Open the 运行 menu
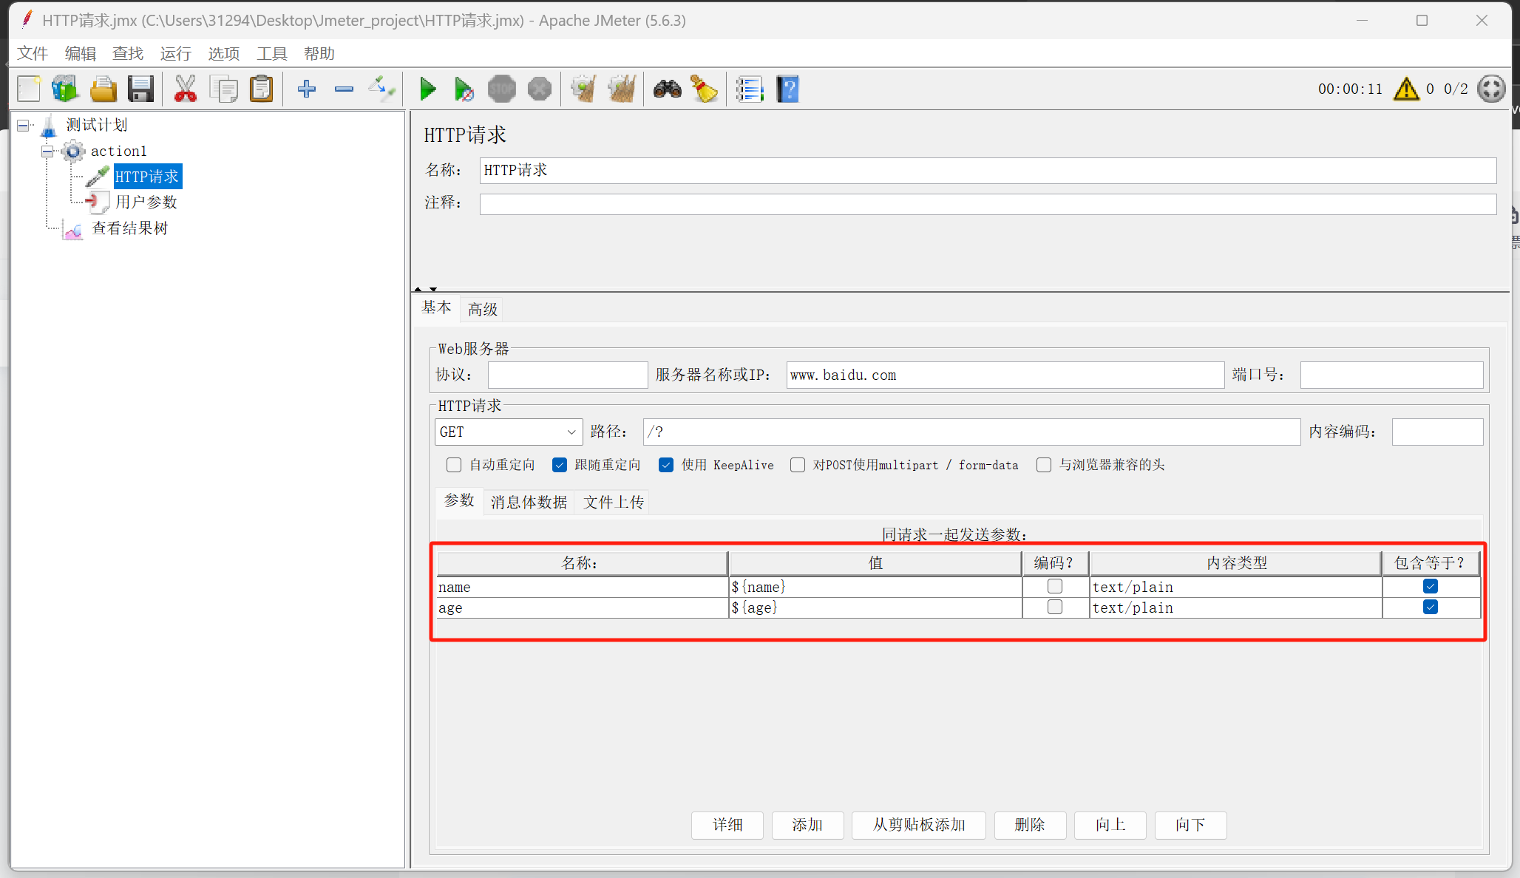 tap(175, 54)
